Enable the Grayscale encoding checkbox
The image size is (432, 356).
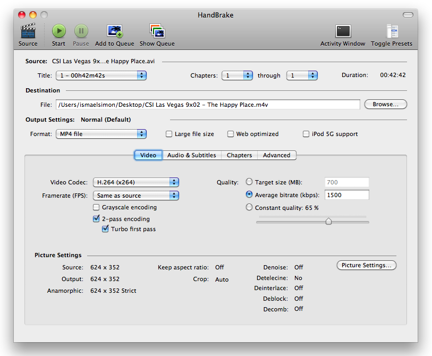pos(96,207)
